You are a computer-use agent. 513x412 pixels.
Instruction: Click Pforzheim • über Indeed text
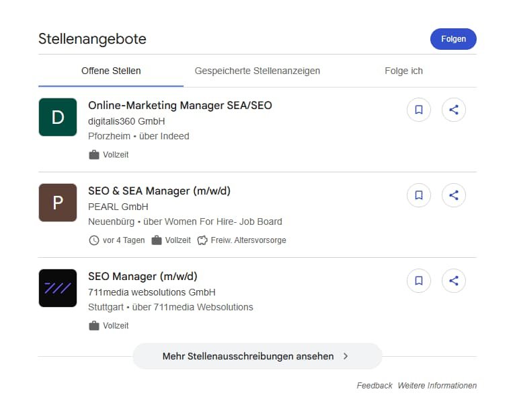coord(139,136)
